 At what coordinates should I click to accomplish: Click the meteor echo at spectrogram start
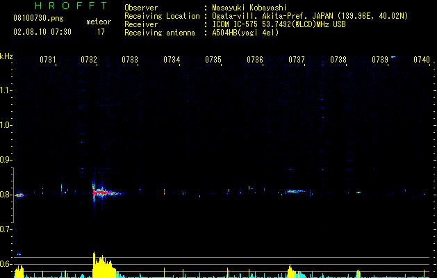click(19, 195)
